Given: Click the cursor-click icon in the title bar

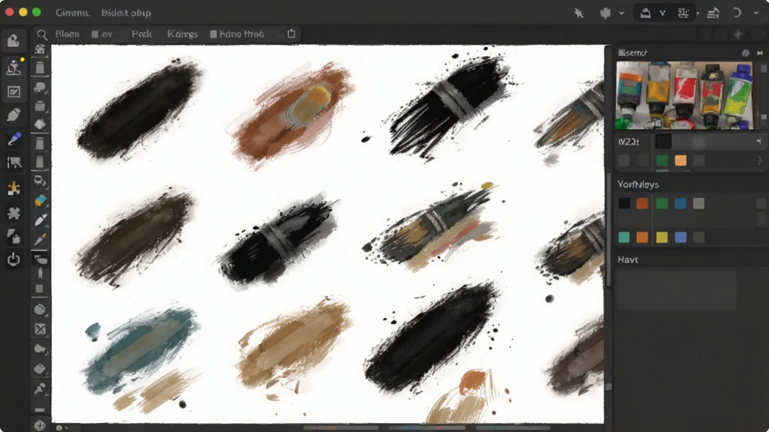Looking at the screenshot, I should point(579,13).
